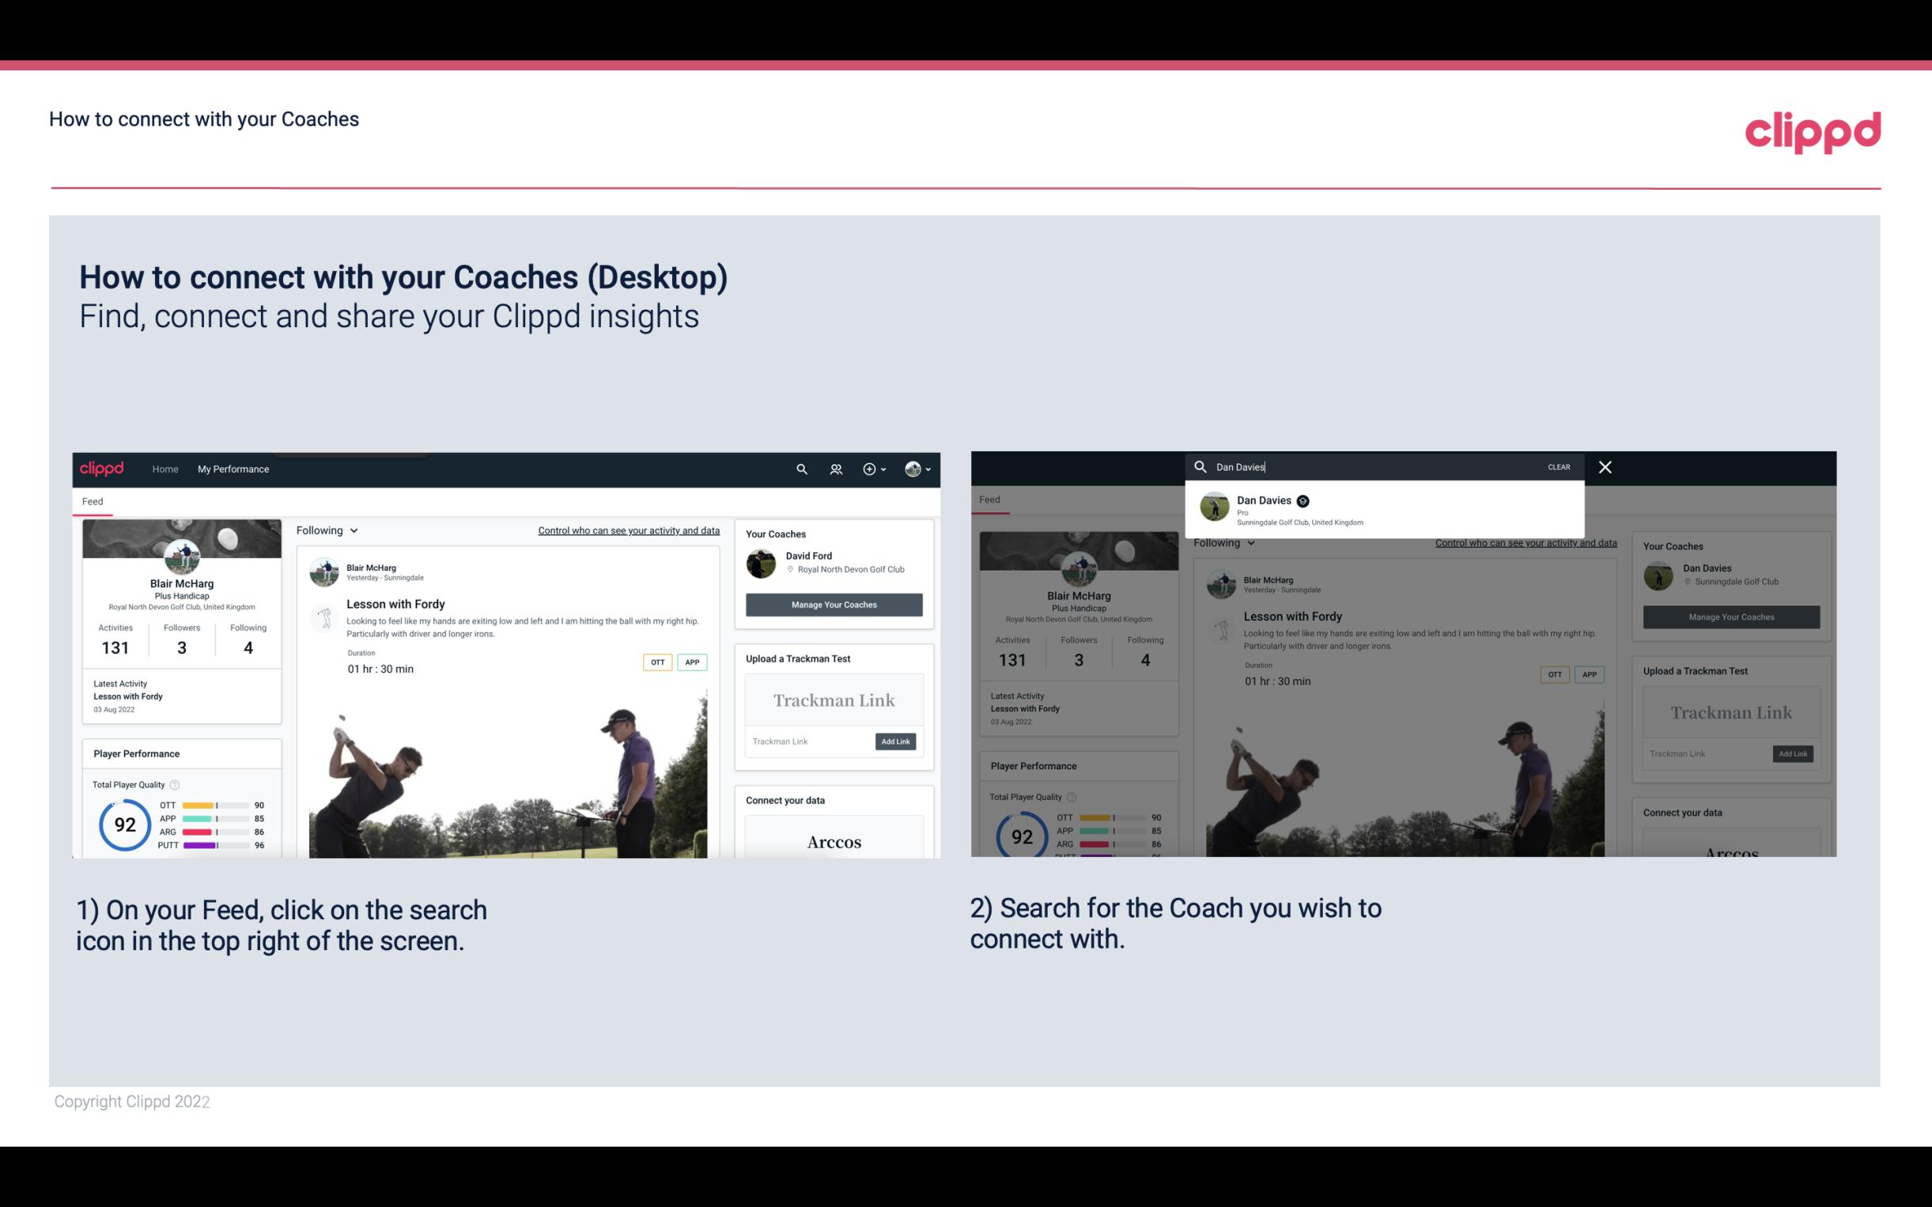Click the close X icon on search overlay
The width and height of the screenshot is (1932, 1207).
(x=1604, y=466)
